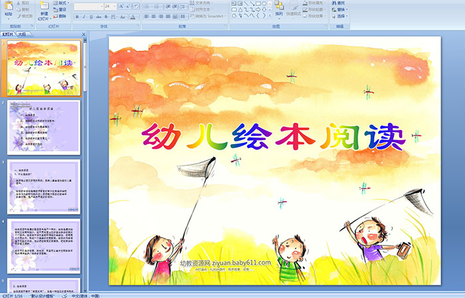Open the Font dialog launcher
Screen dimensions: 465x298
coord(138,27)
